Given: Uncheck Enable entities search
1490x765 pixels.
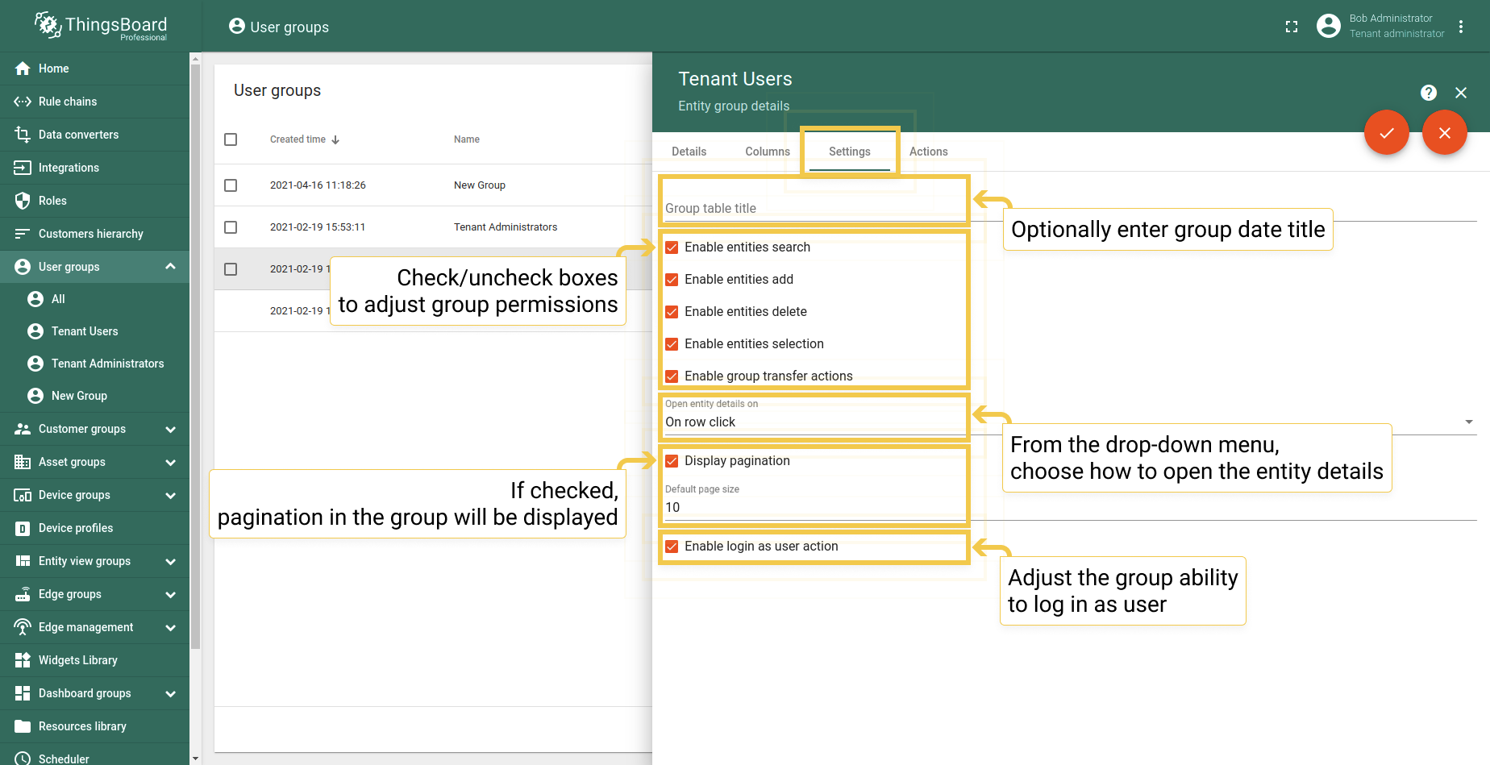Looking at the screenshot, I should (x=672, y=247).
